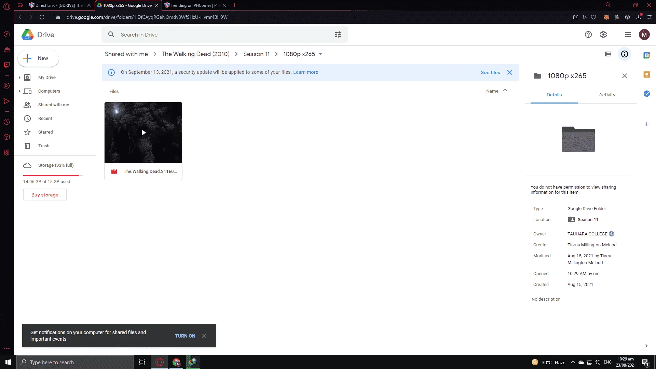Open Google Tasks side panel
The width and height of the screenshot is (656, 369).
coord(646,94)
